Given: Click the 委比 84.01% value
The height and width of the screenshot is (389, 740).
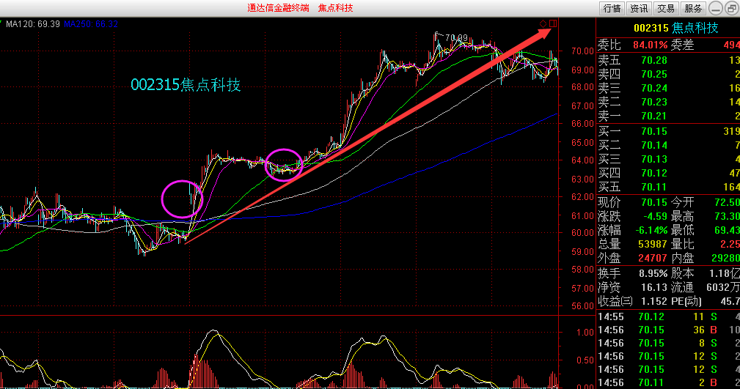Looking at the screenshot, I should tap(651, 45).
